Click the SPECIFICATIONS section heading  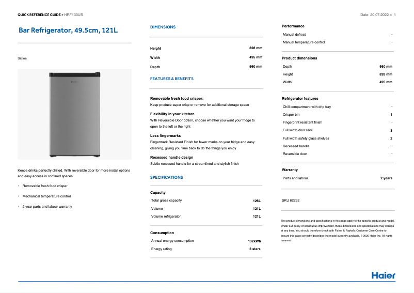(166, 177)
